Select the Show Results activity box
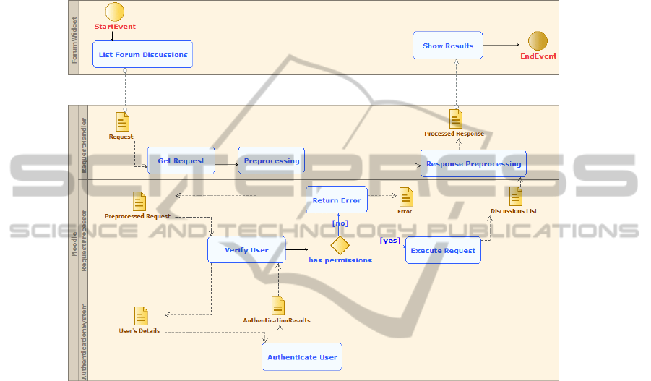The height and width of the screenshot is (381, 651). 448,46
